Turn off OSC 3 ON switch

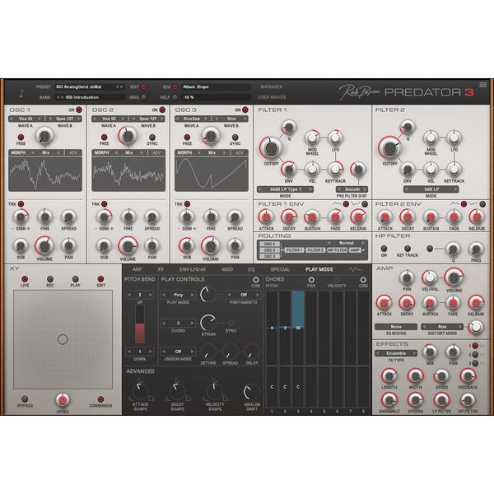click(x=245, y=110)
